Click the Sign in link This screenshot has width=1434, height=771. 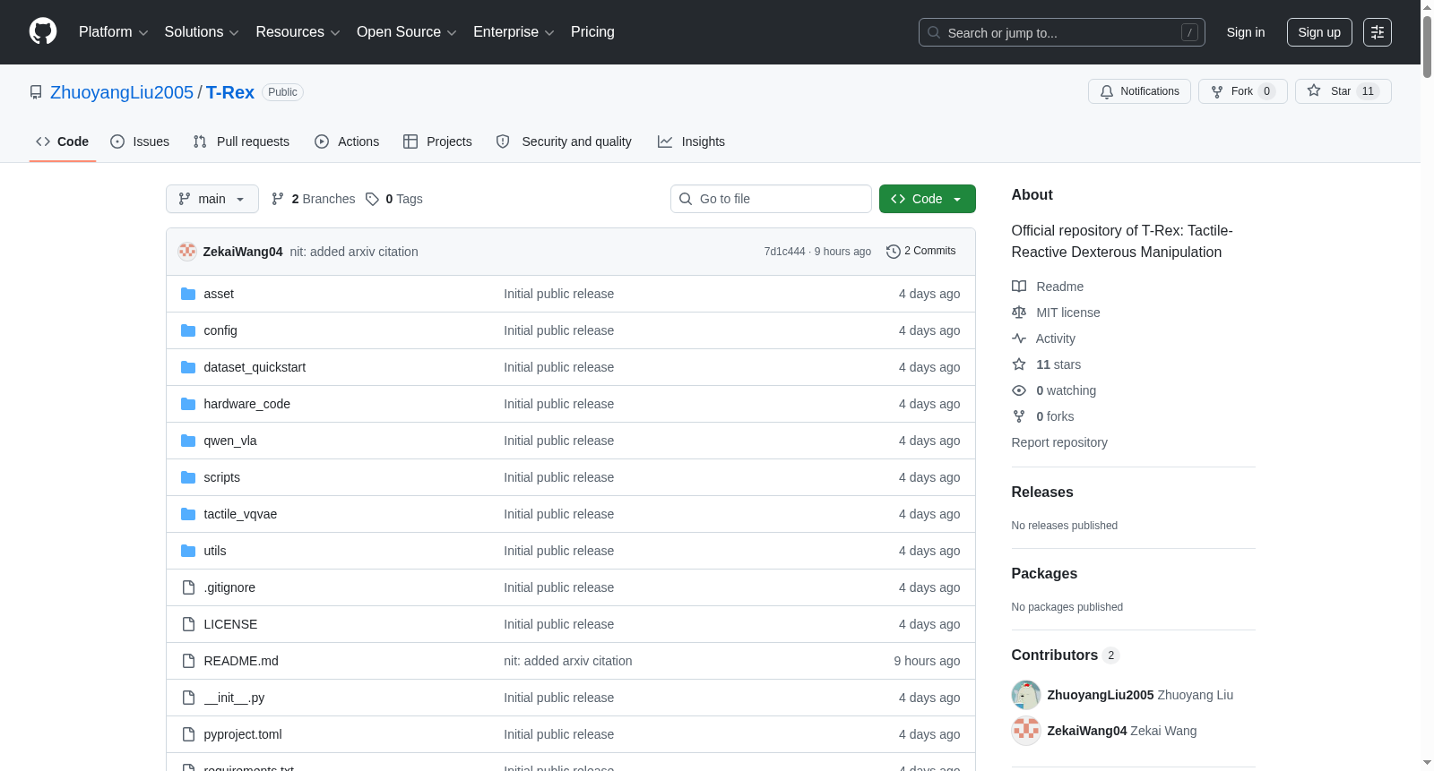click(1246, 32)
